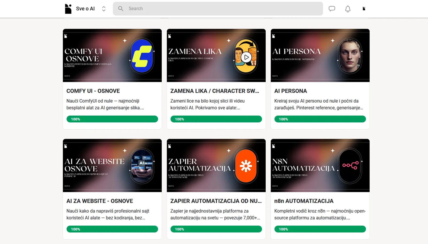Viewport: 428px width, 244px height.
Task: Click small logo on Zamena Lika thumbnail corner
Action: click(170, 36)
